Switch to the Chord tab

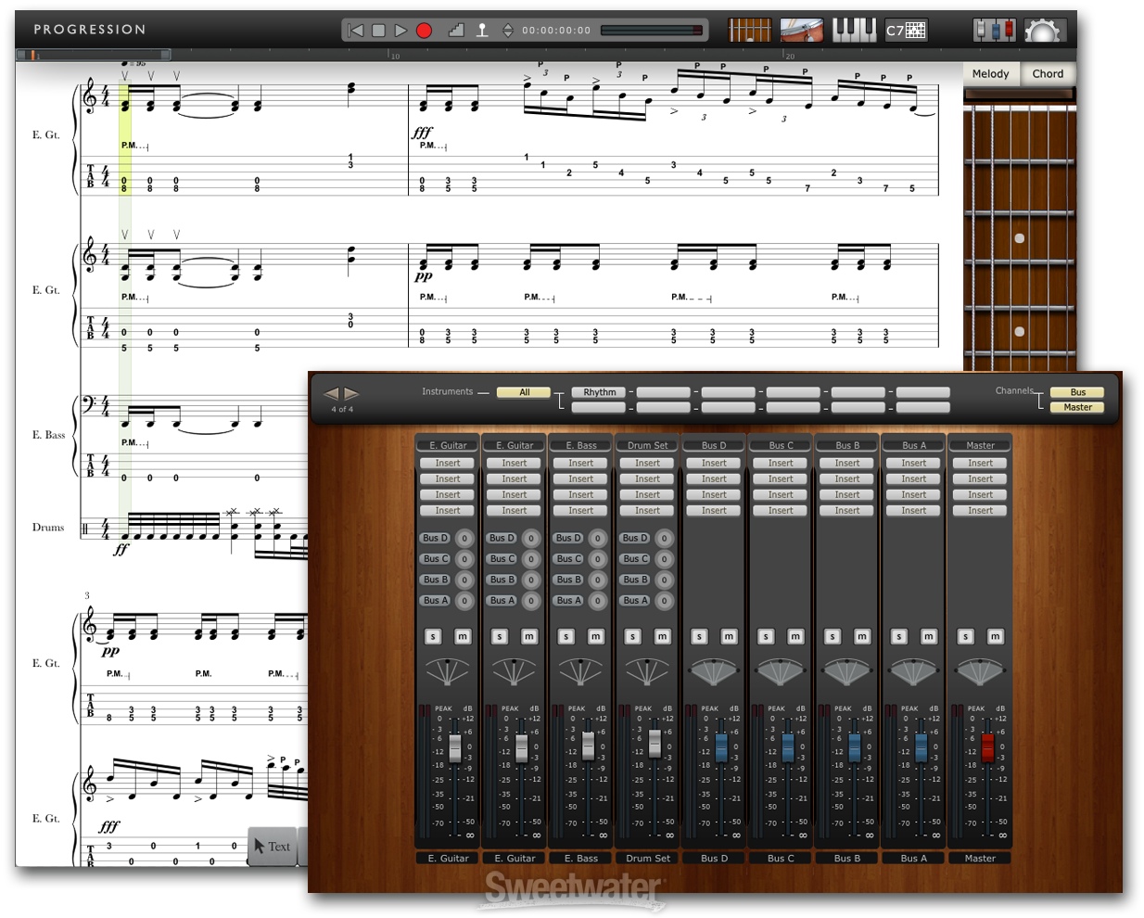point(1048,74)
